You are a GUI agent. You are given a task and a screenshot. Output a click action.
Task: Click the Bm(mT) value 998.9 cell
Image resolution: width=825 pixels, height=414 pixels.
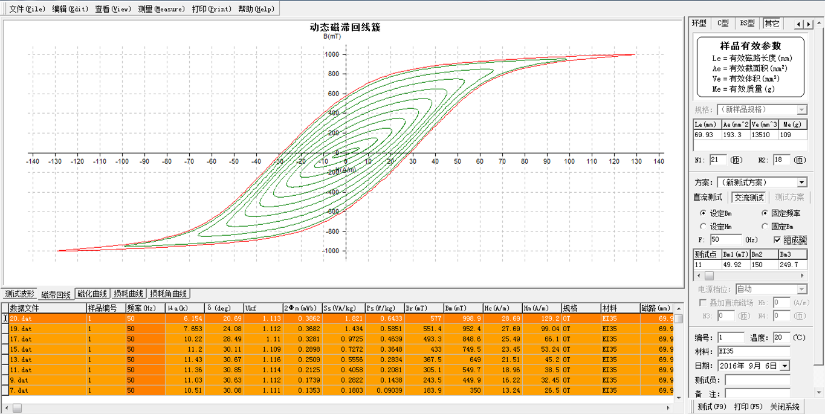[463, 319]
